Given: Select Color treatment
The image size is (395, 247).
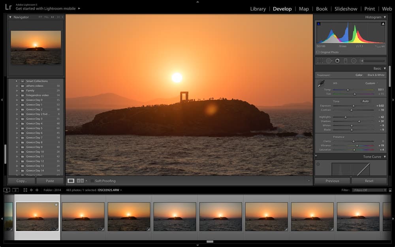Looking at the screenshot, I should pyautogui.click(x=359, y=75).
